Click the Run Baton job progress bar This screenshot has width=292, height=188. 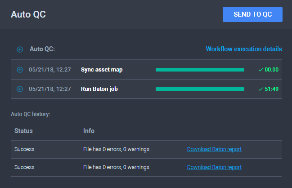[x=200, y=89]
